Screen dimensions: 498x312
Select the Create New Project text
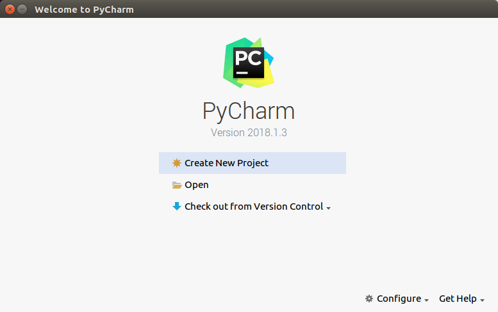(226, 163)
